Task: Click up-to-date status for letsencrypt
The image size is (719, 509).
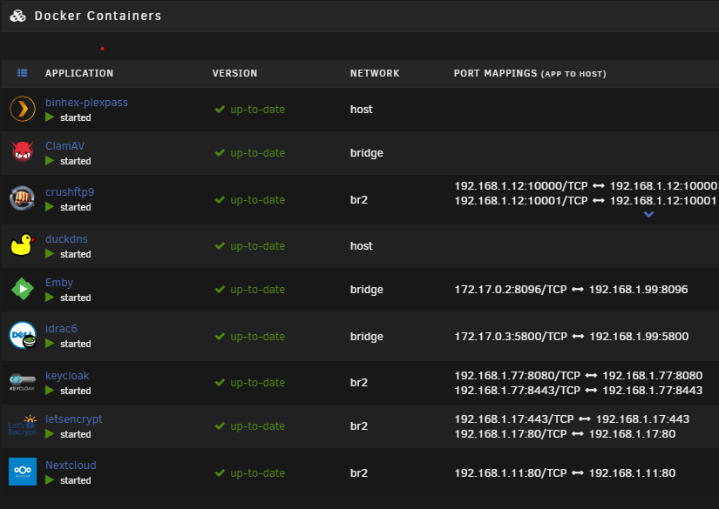Action: point(257,426)
